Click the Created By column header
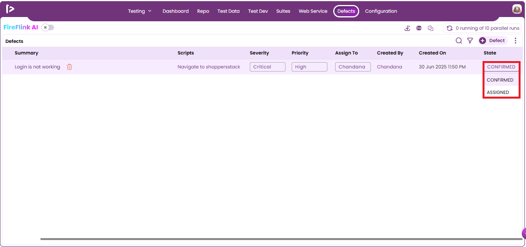The width and height of the screenshot is (526, 247). click(390, 53)
